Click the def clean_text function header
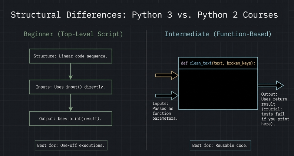The image size is (294, 156). pyautogui.click(x=218, y=63)
